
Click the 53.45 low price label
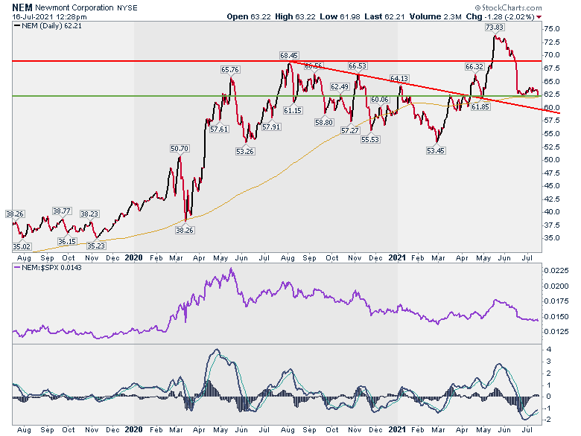pos(436,150)
